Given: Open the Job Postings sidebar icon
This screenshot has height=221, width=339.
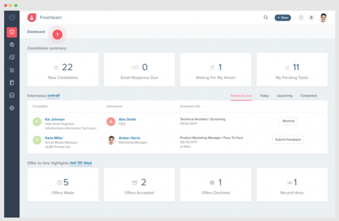Looking at the screenshot, I should (x=12, y=57).
